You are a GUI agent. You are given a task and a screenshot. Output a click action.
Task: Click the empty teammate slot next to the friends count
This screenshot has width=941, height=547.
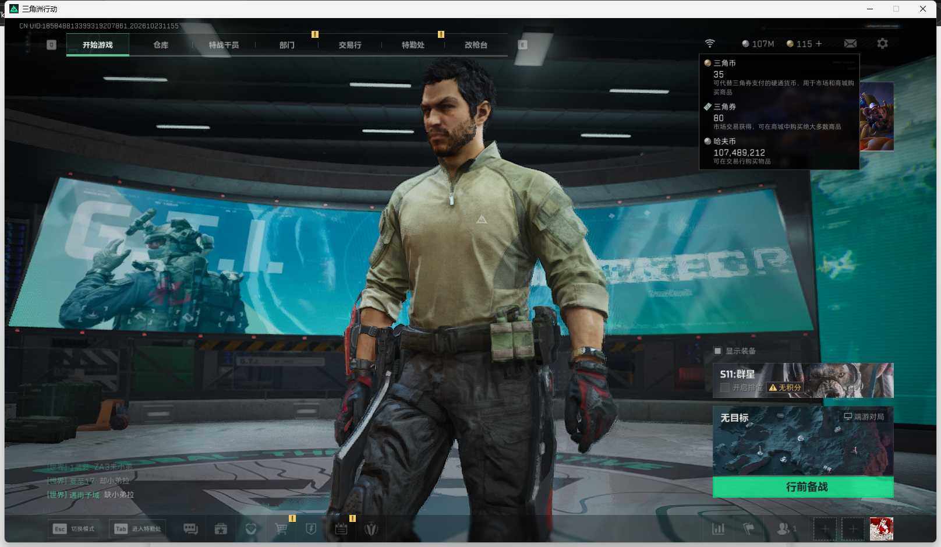[x=825, y=529]
